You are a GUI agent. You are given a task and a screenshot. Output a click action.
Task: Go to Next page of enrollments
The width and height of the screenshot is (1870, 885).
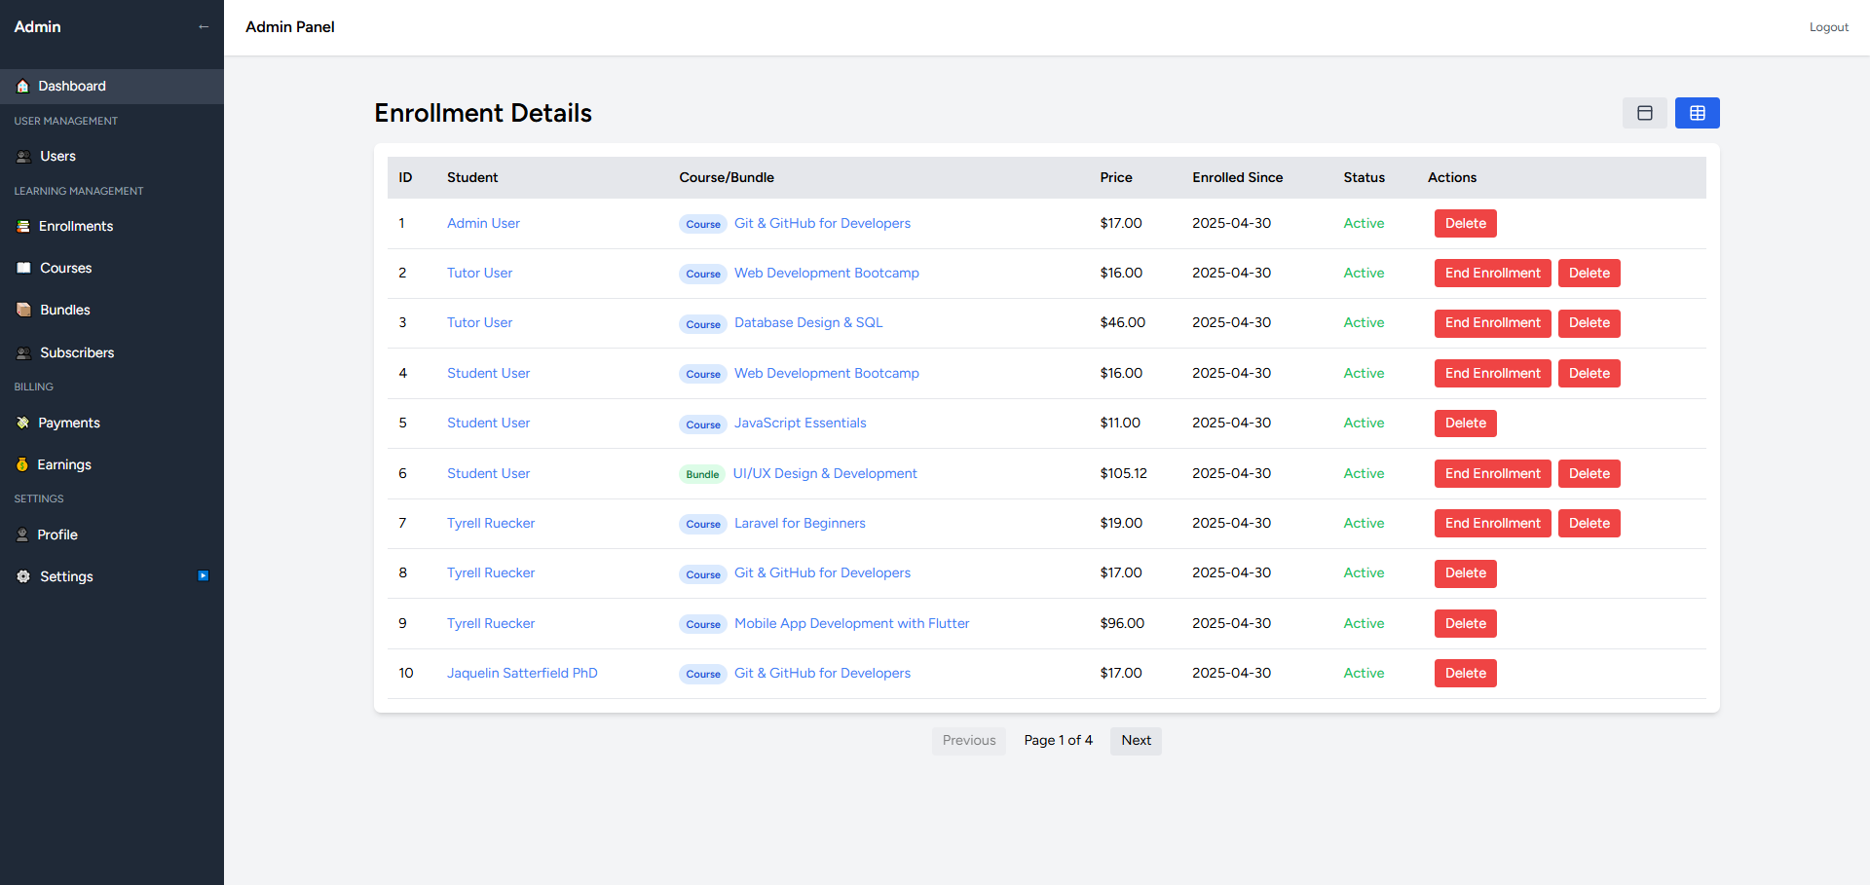(1136, 741)
